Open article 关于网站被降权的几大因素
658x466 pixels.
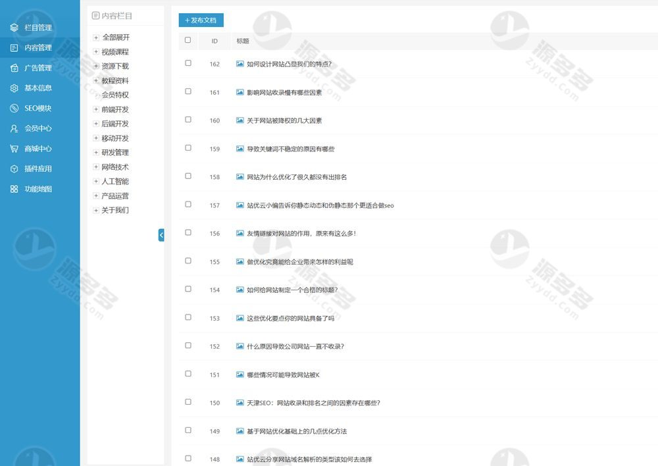coord(284,120)
